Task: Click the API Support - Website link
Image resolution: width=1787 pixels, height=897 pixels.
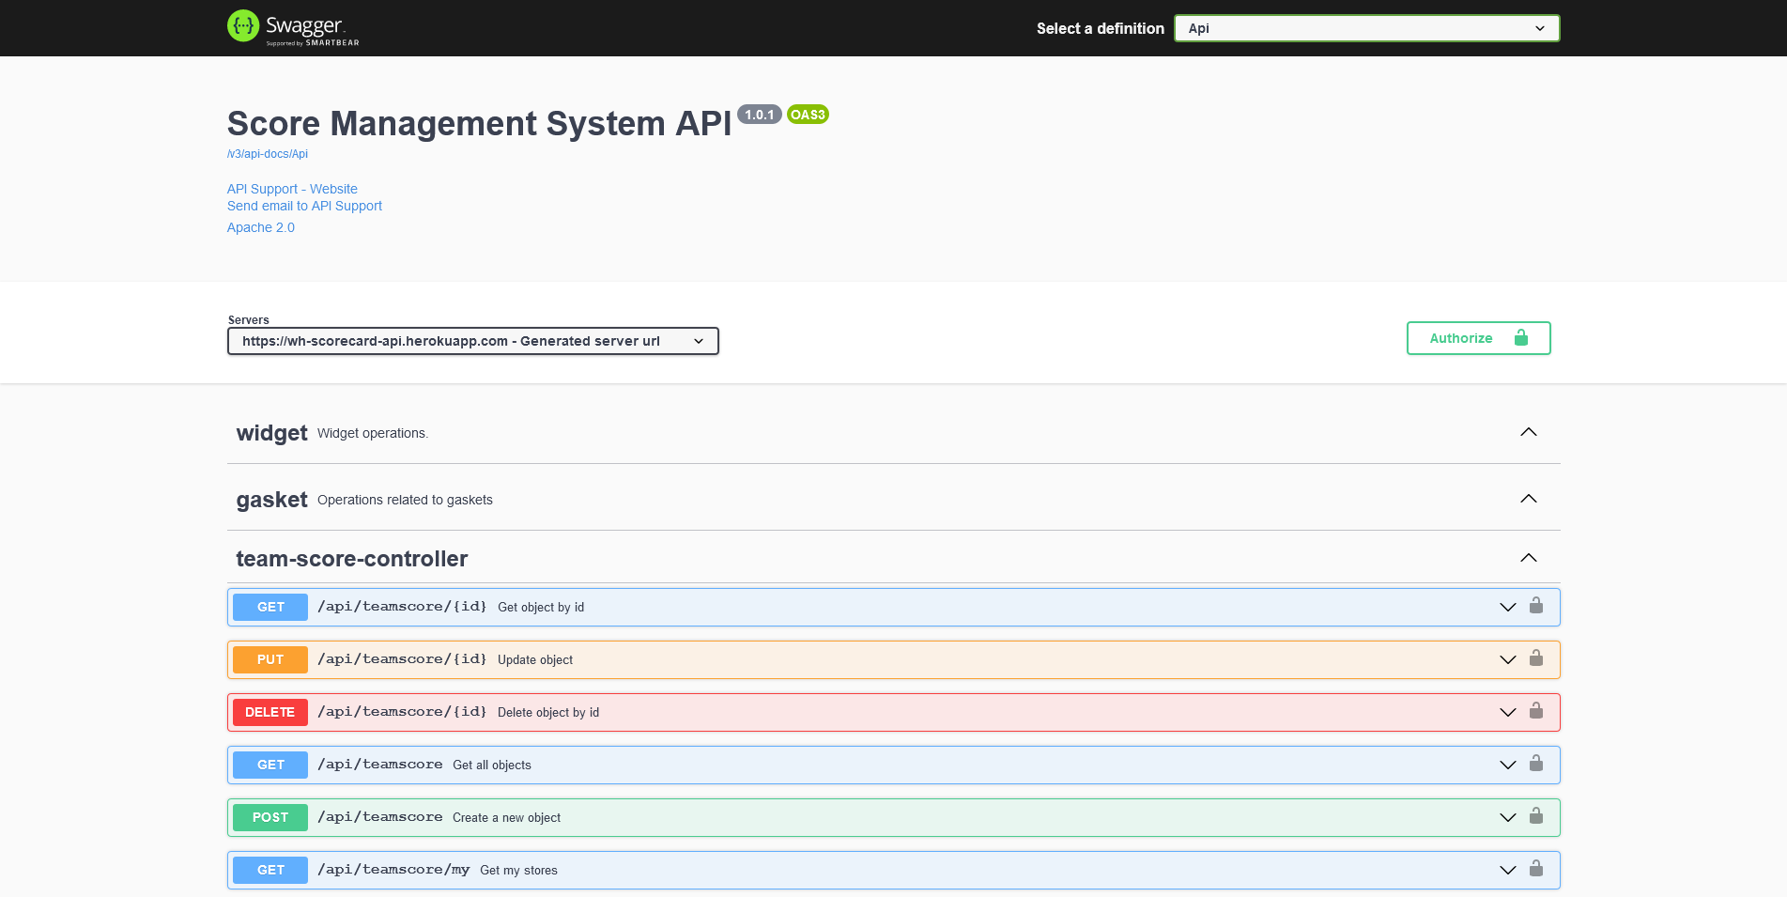Action: (x=291, y=188)
